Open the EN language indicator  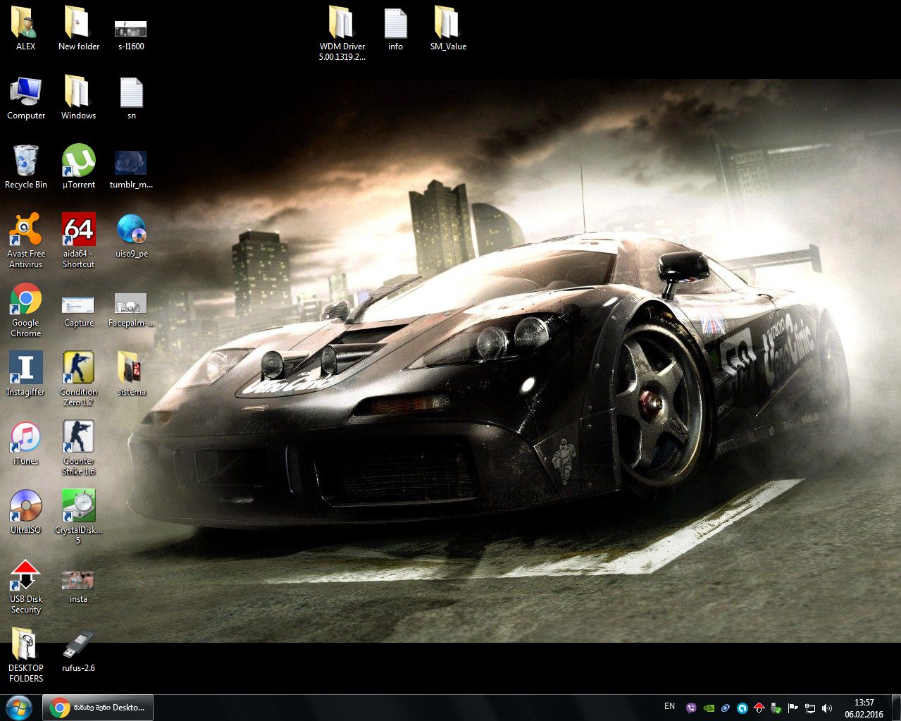coord(669,706)
